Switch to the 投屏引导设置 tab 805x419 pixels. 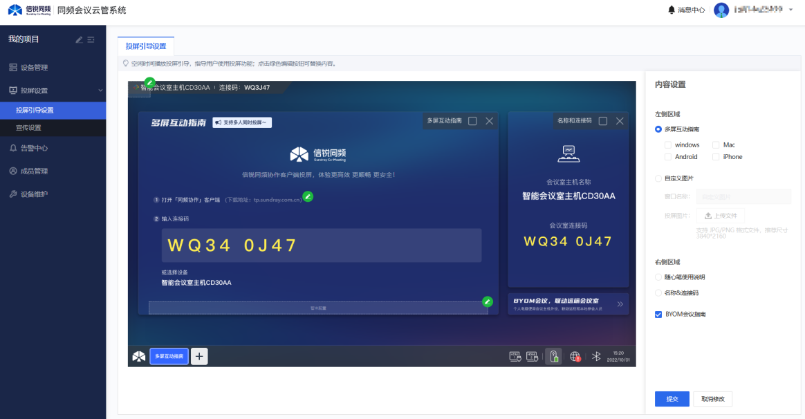pos(146,46)
